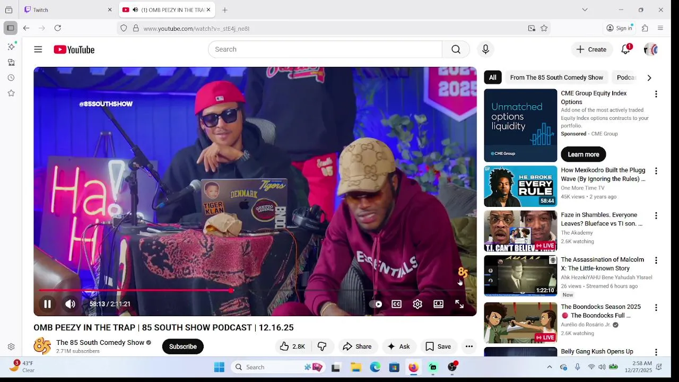Open options for Belly Gang Kush video
Screen dimensions: 679x382
[656, 352]
